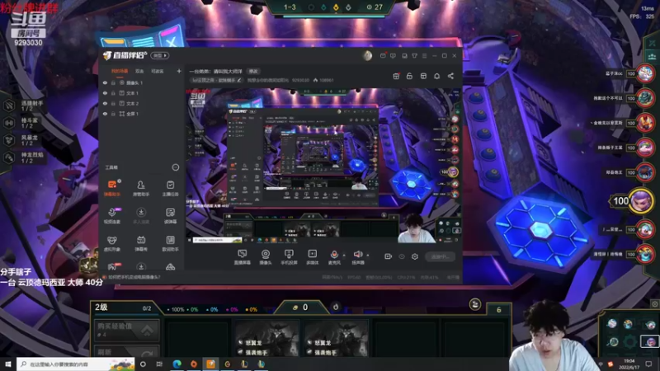Screen dimensions: 660x371
Task: Click the game shop 刷新 refresh button
Action: coord(127,351)
